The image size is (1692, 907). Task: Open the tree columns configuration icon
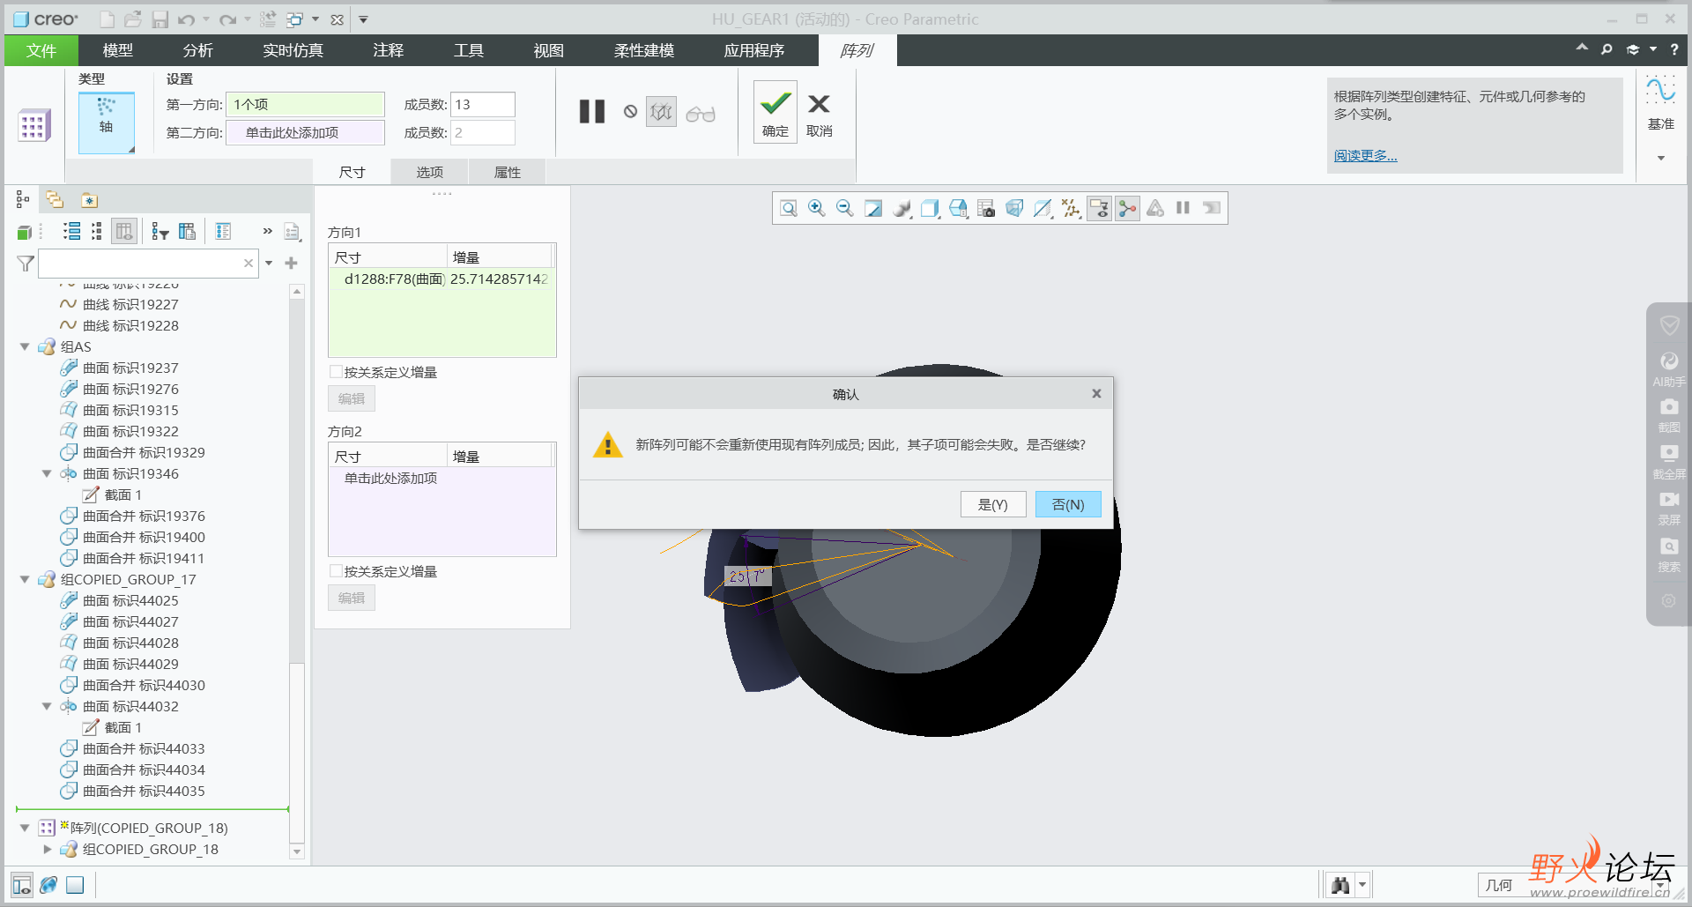187,232
